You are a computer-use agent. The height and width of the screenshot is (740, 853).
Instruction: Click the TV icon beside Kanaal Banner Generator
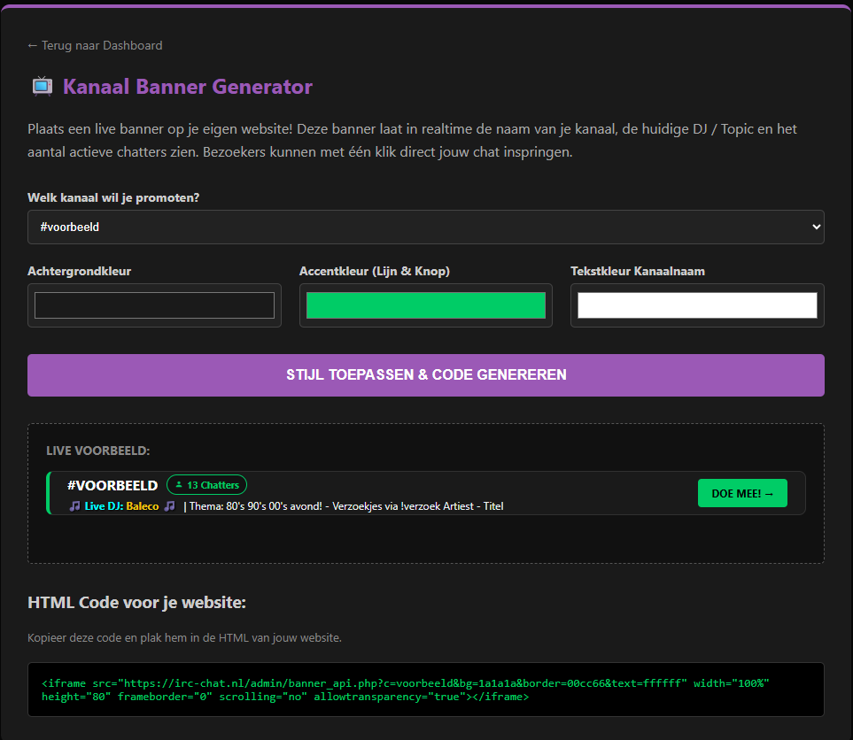click(x=42, y=86)
